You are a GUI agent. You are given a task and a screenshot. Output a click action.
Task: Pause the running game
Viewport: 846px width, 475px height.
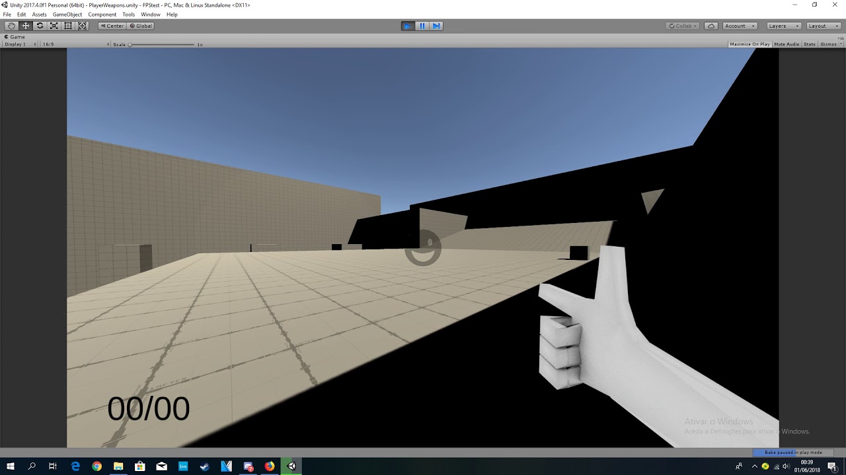click(x=422, y=26)
